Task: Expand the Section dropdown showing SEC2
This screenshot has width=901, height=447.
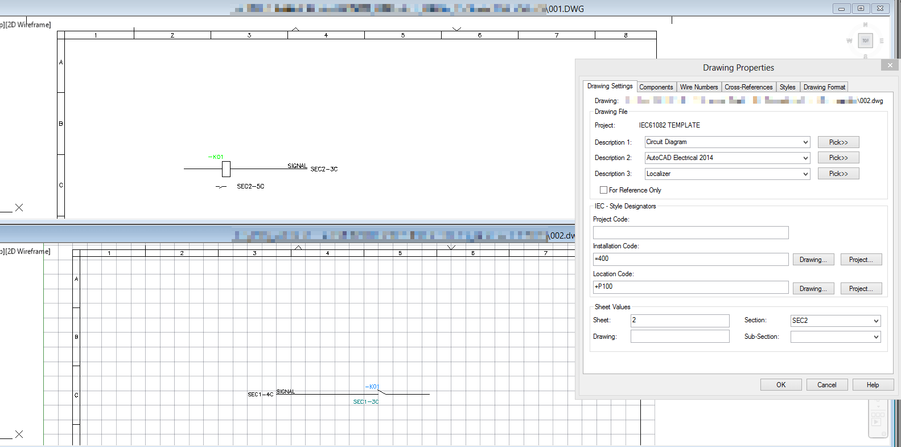Action: 876,321
